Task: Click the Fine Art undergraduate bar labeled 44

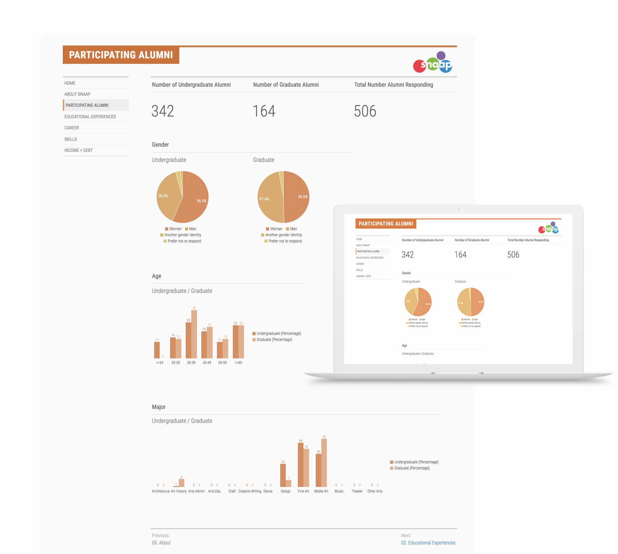Action: [301, 465]
